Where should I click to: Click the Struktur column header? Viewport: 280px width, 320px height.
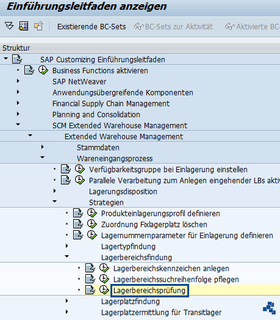[140, 48]
